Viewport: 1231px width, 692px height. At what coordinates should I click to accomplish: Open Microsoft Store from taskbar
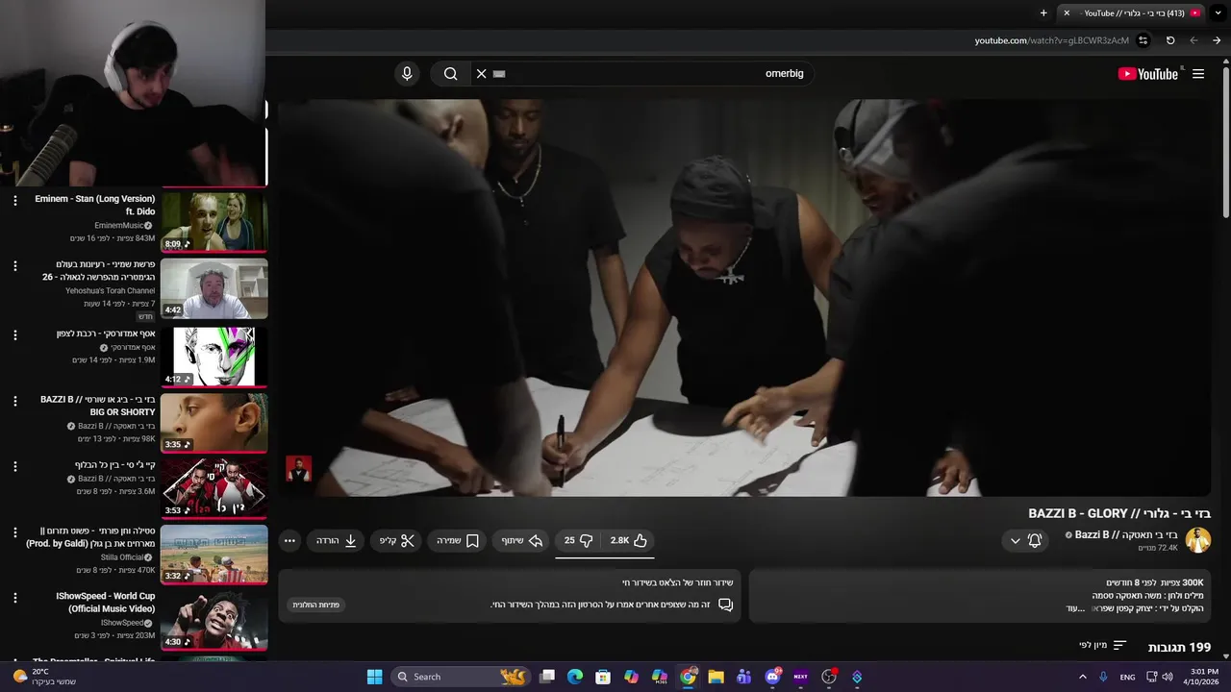(602, 677)
